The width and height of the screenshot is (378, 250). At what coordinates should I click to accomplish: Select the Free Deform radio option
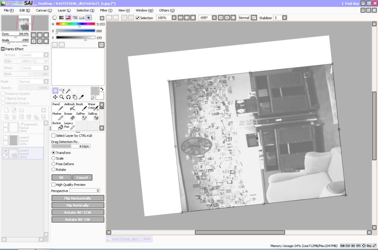[x=53, y=164]
